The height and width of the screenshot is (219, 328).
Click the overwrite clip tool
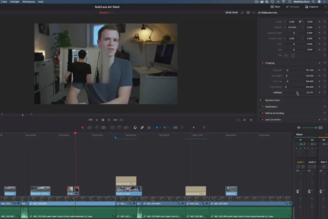119,128
